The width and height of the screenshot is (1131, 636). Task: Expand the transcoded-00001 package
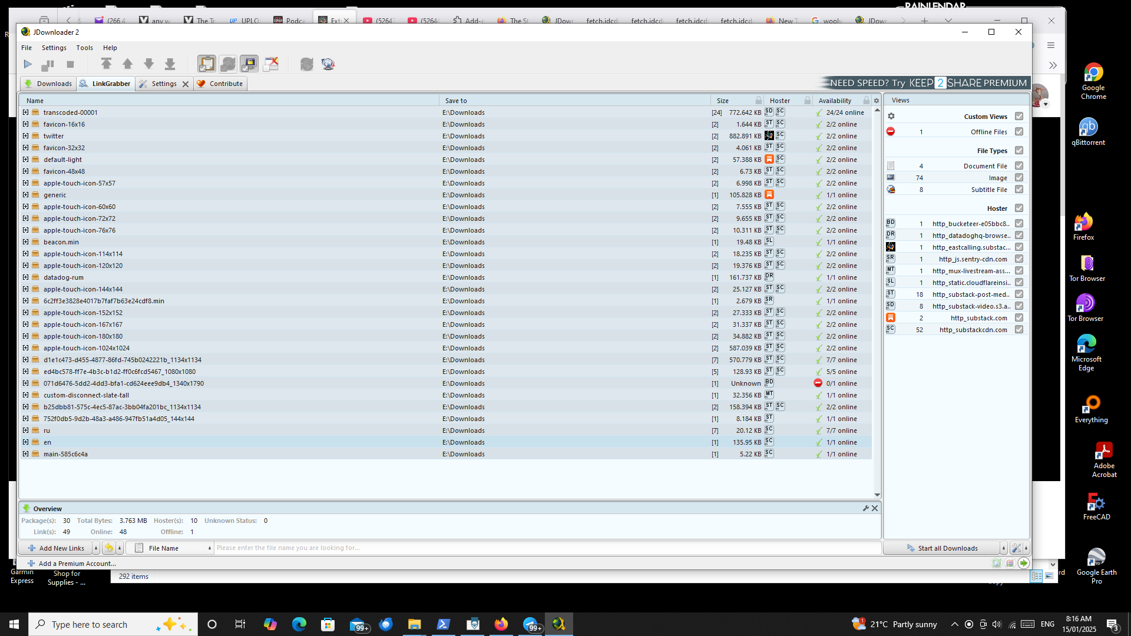[25, 112]
